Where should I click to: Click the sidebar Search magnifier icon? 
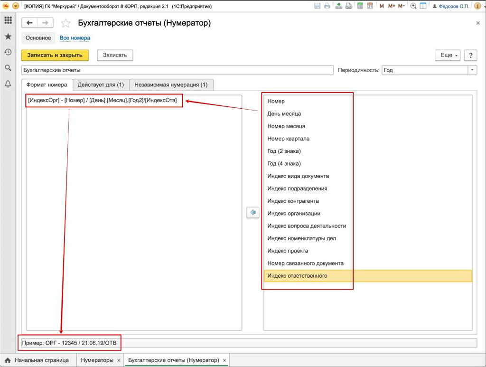pos(8,68)
